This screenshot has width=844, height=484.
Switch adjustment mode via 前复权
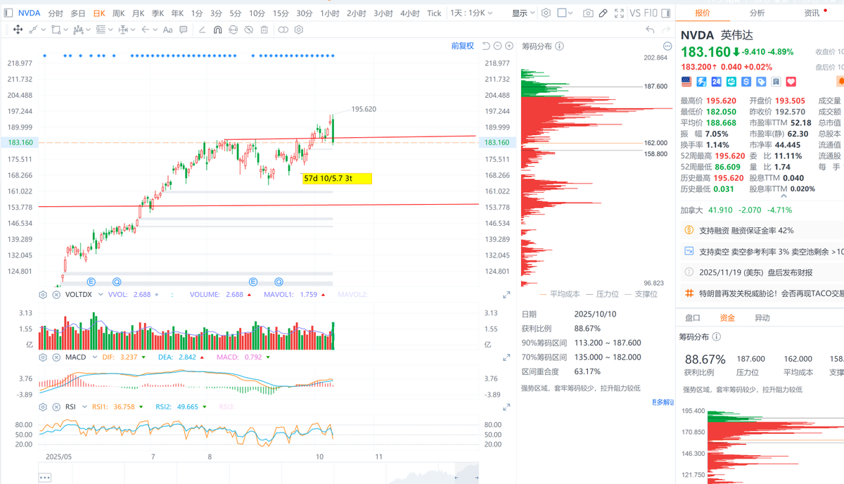tap(463, 46)
